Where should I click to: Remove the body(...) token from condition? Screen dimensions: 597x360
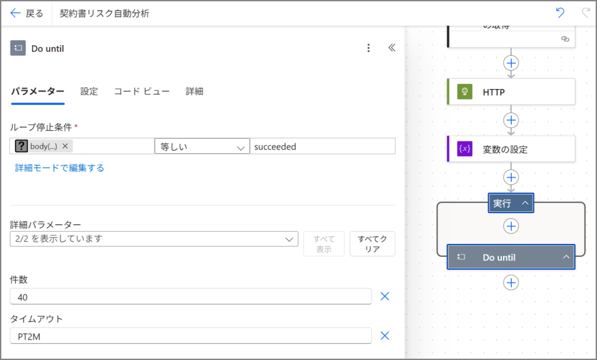(65, 146)
